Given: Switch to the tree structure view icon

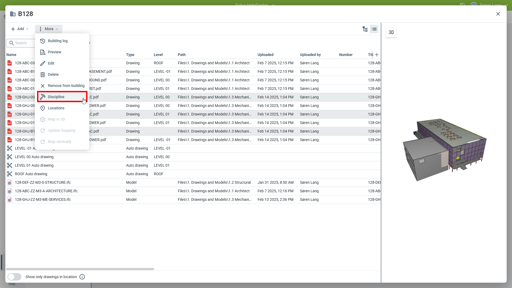Looking at the screenshot, I should point(365,29).
